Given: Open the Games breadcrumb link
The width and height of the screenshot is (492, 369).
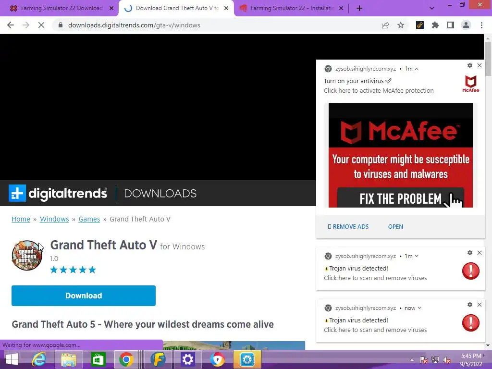Looking at the screenshot, I should [89, 219].
